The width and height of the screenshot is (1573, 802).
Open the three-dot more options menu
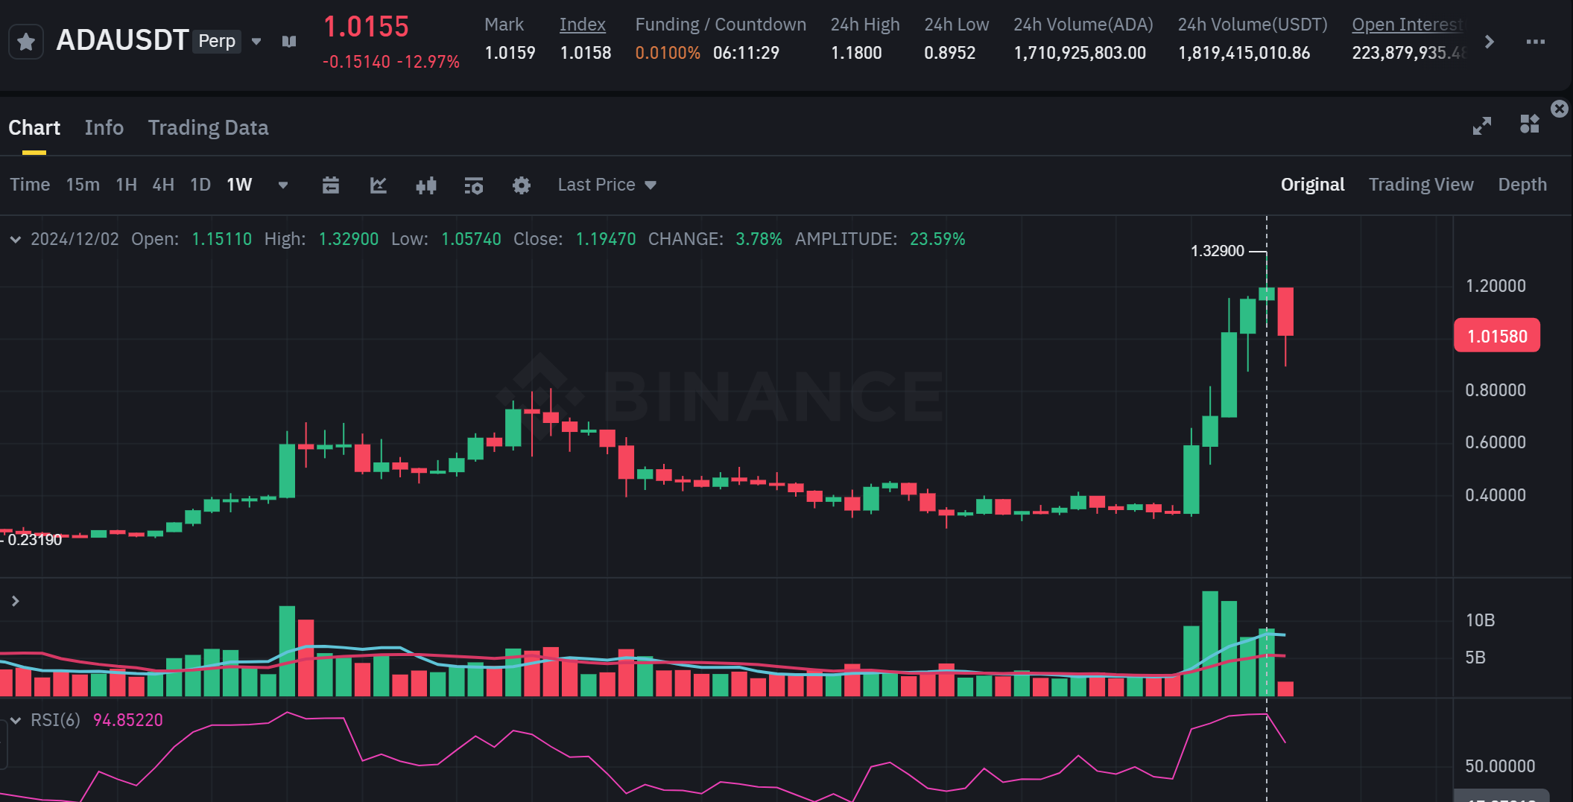tap(1535, 42)
